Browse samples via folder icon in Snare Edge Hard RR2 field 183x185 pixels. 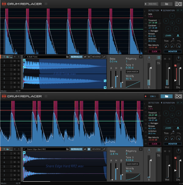point(67,149)
